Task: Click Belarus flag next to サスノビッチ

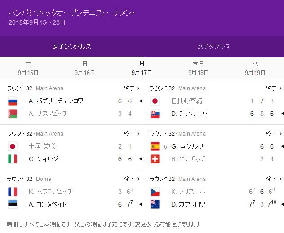Action: (13, 114)
